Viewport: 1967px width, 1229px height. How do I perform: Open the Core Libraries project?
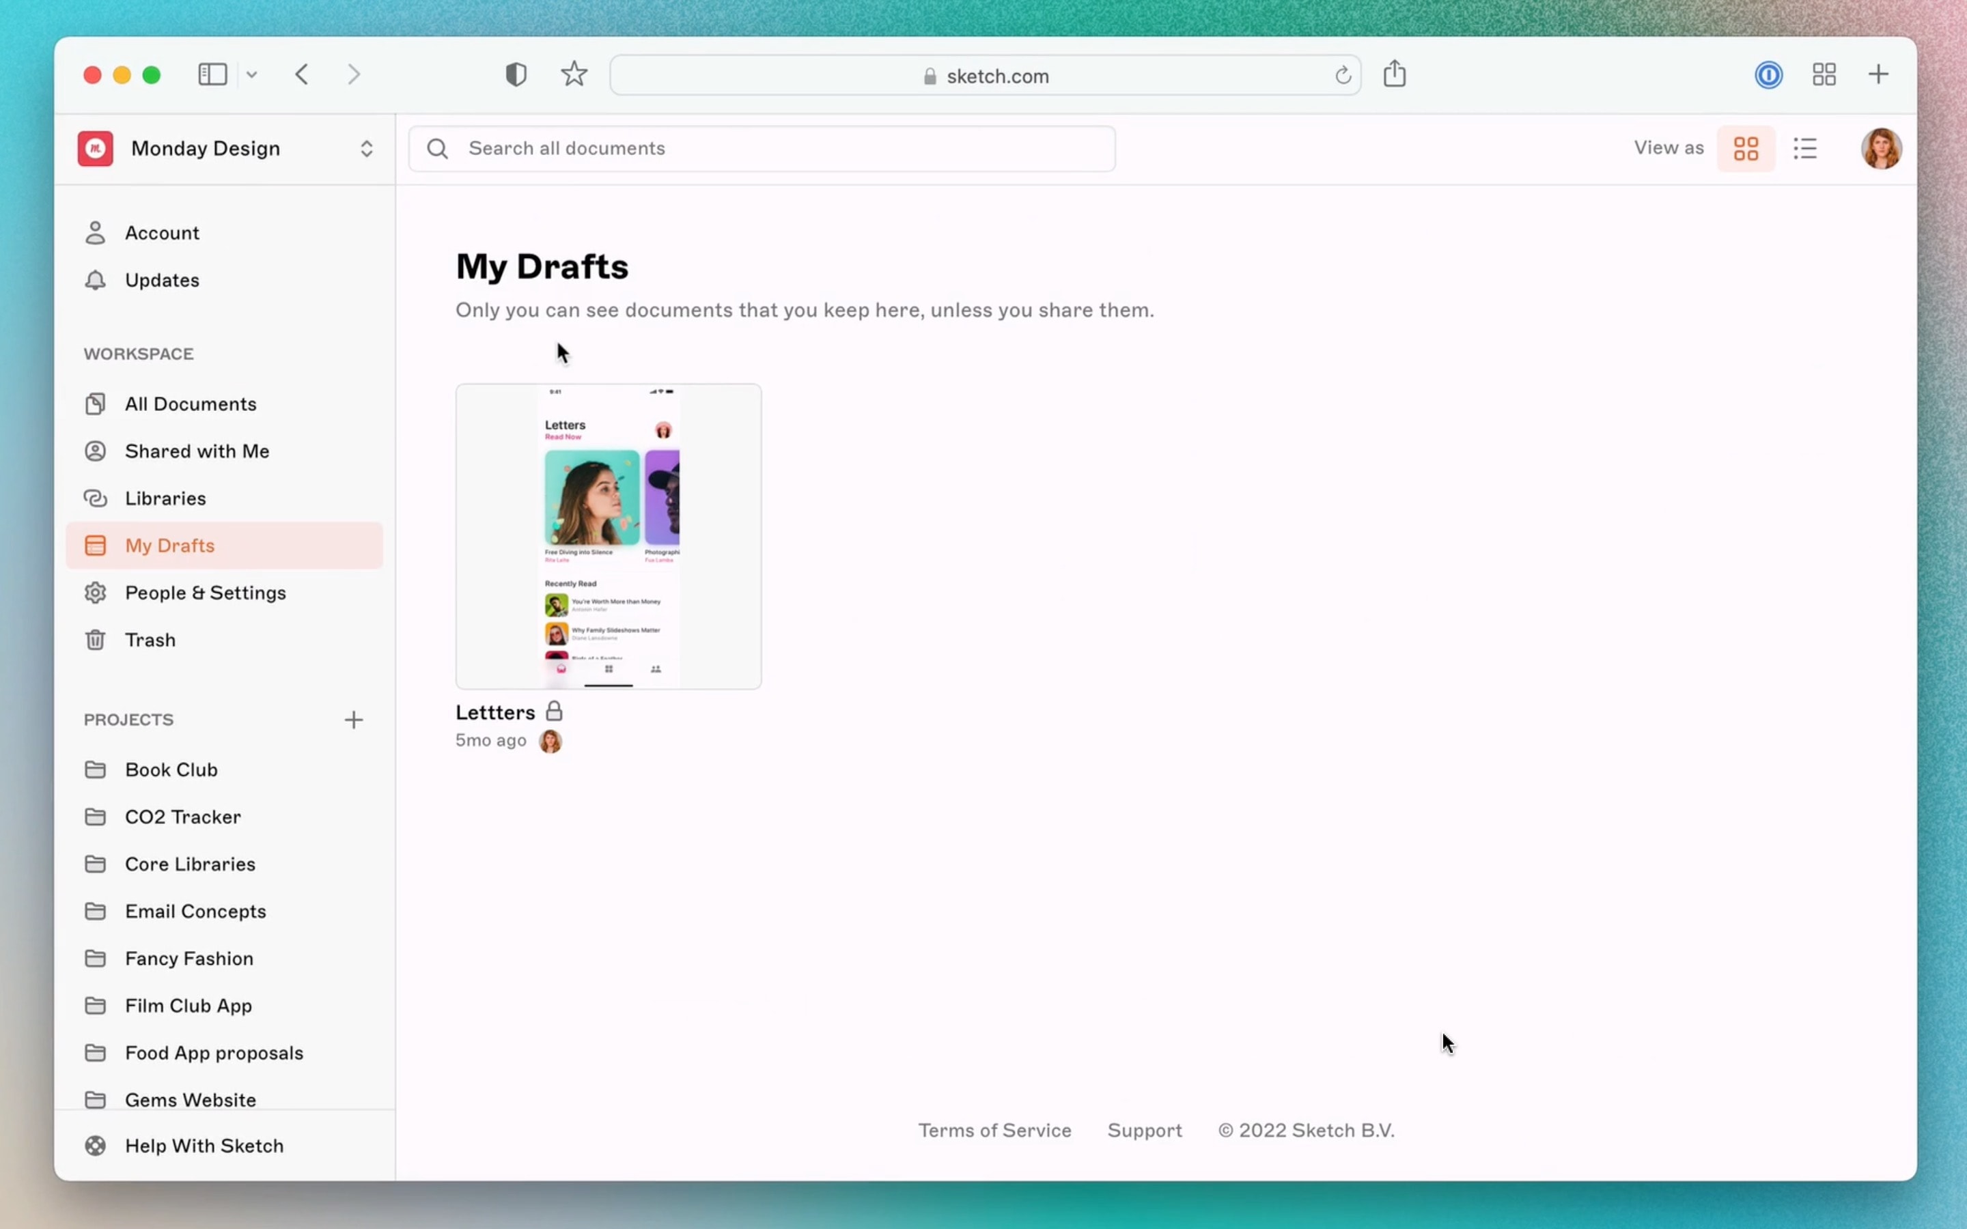(224, 864)
